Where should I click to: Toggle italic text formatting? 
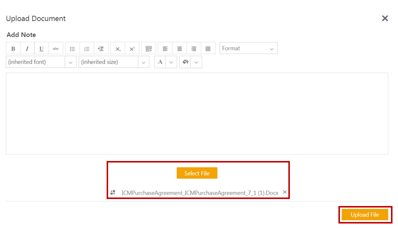27,48
